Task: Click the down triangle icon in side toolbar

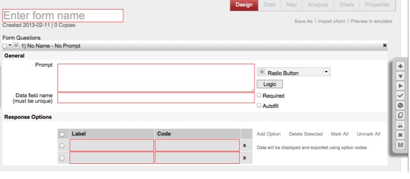Action: [400, 76]
